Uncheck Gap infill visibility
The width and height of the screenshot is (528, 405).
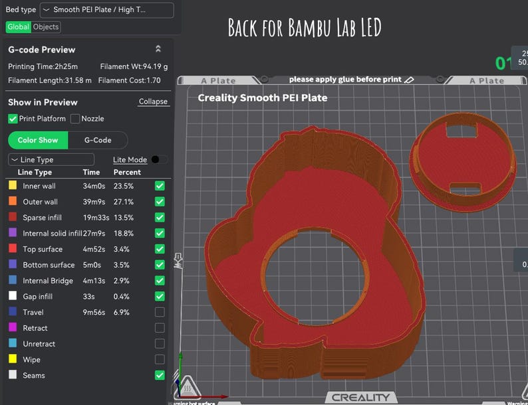click(x=160, y=296)
